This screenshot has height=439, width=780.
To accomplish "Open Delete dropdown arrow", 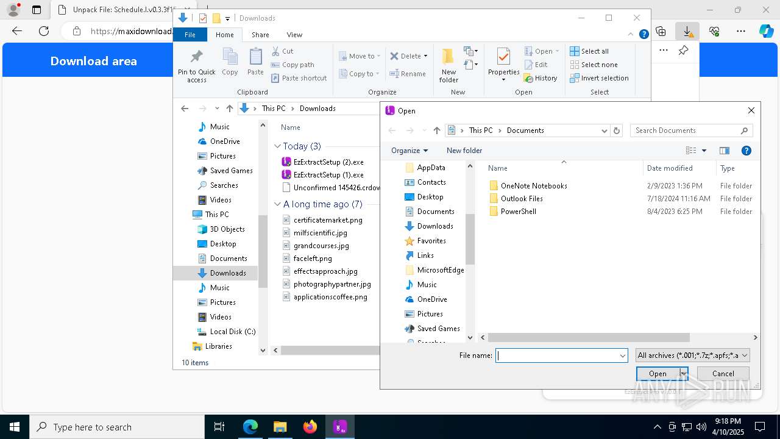I will pyautogui.click(x=425, y=56).
